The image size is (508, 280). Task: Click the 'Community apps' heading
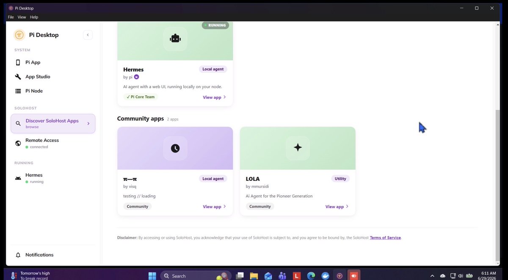[141, 119]
